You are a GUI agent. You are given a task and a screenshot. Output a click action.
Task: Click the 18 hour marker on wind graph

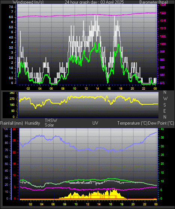click(x=121, y=88)
